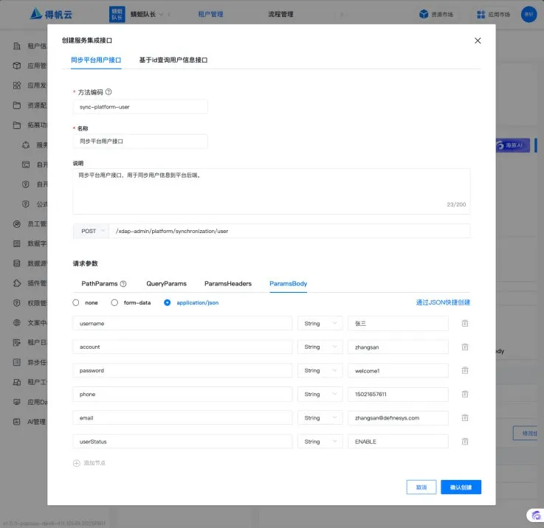Screen dimensions: 544x528
Task: Go to 流程管理 in the top navigation
Action: [280, 14]
